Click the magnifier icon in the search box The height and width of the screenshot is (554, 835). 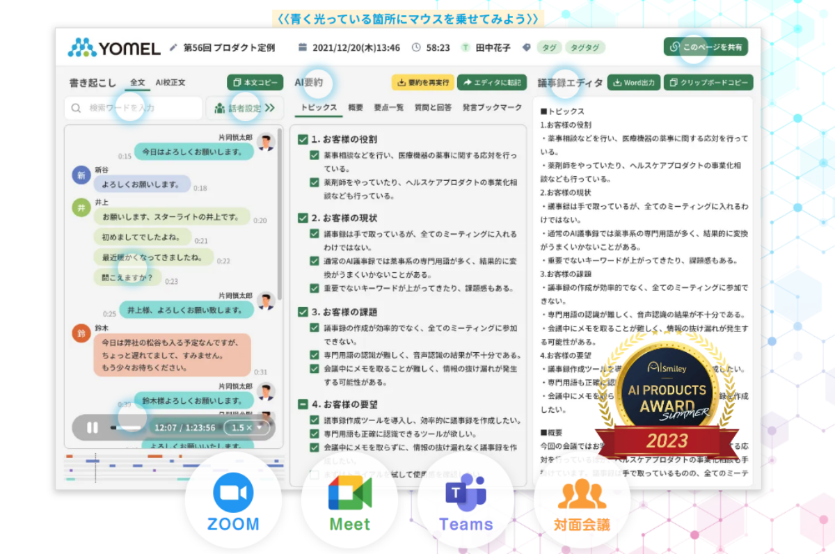point(77,108)
